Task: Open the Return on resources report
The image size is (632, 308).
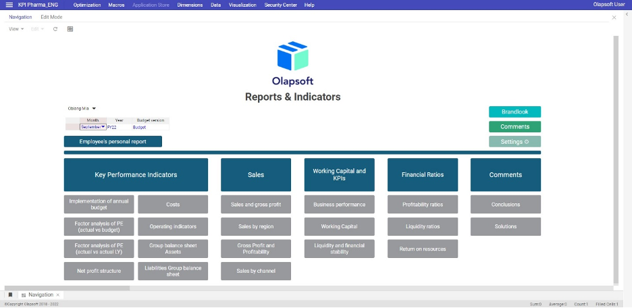Action: pos(423,249)
